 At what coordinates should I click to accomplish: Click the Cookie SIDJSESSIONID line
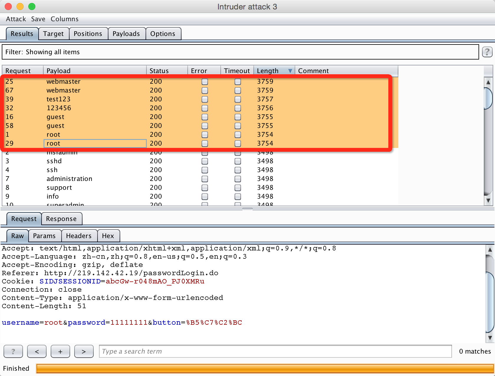pyautogui.click(x=103, y=281)
